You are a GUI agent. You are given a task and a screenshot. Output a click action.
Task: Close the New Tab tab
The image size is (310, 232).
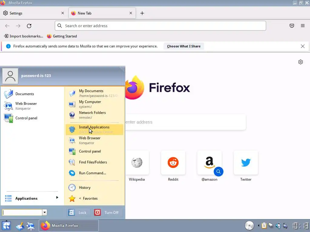pyautogui.click(x=131, y=13)
